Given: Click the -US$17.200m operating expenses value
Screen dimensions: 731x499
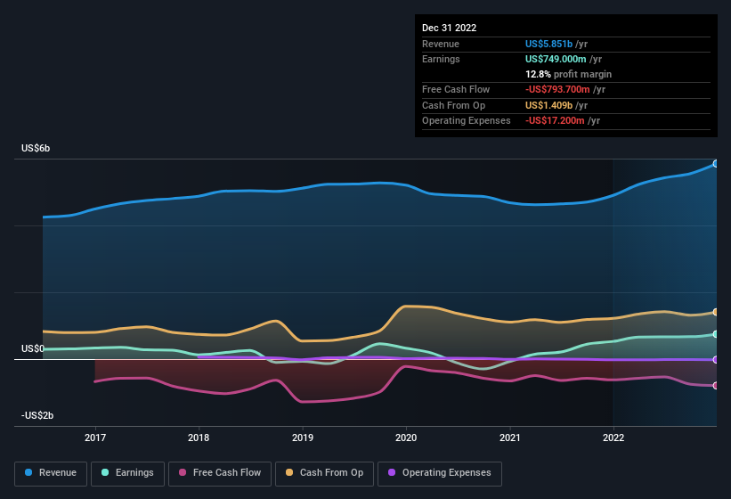Looking at the screenshot, I should (555, 121).
